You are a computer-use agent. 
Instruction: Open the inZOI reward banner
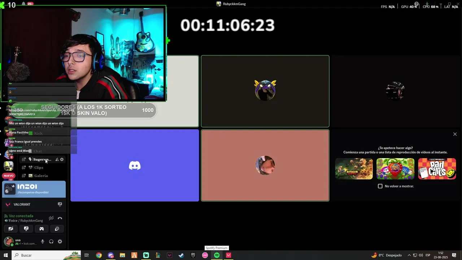[34, 189]
